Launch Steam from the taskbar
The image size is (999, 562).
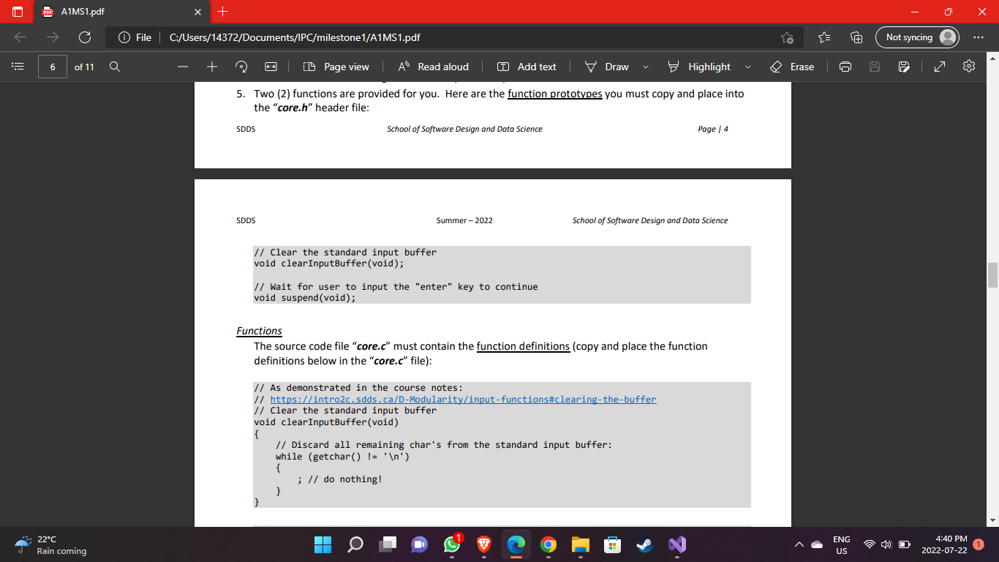coord(644,544)
